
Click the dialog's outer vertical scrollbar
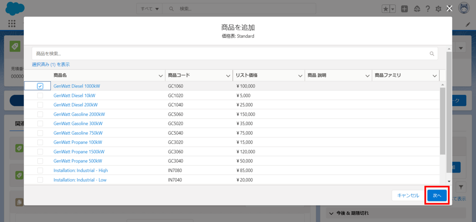pyautogui.click(x=449, y=112)
